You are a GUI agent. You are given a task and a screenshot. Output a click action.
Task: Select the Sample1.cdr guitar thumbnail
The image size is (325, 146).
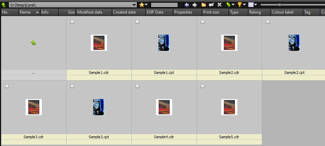pos(99,43)
